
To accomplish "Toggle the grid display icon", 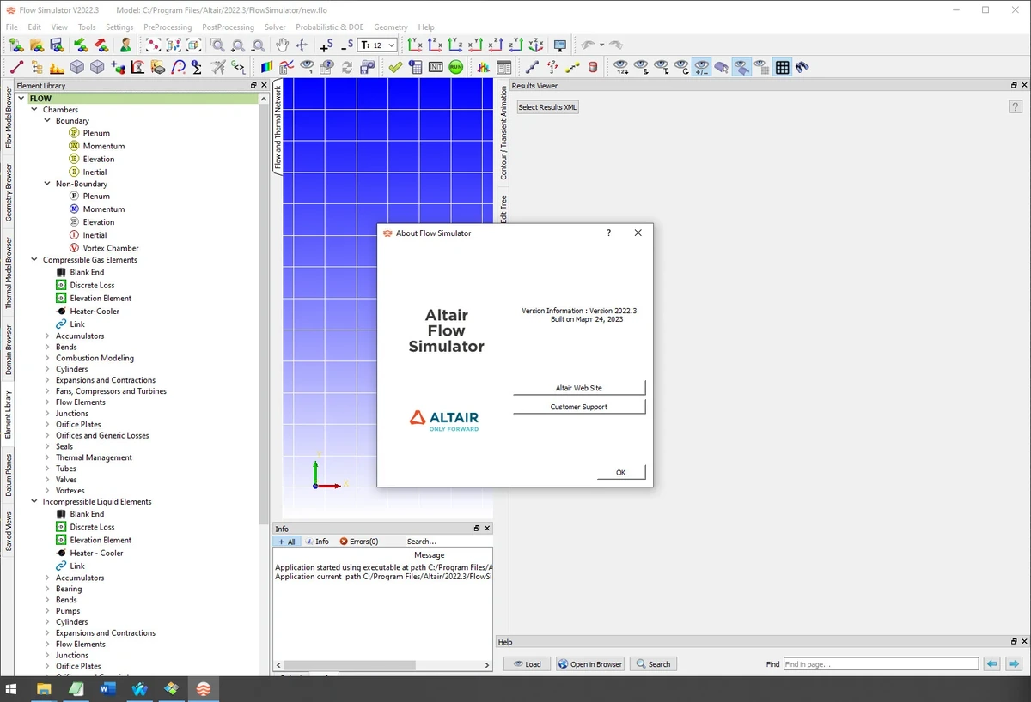I will tap(783, 66).
